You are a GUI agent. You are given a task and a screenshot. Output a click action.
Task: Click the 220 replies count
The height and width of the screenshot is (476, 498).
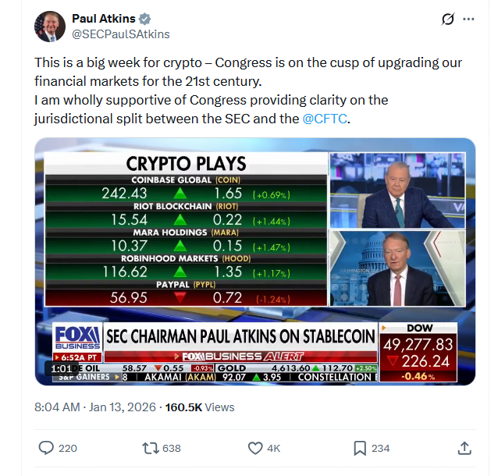coord(68,448)
